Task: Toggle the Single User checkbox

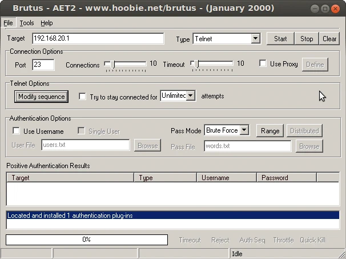Action: (x=81, y=130)
